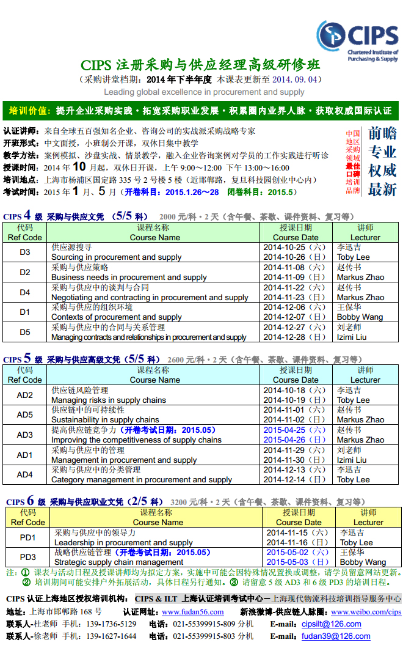This screenshot has width=403, height=659.
Task: Click the fudan39@126.com email link
Action: pos(336,636)
